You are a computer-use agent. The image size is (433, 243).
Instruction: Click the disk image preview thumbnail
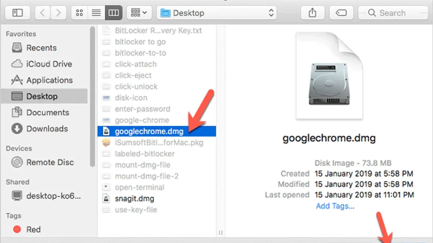click(329, 76)
